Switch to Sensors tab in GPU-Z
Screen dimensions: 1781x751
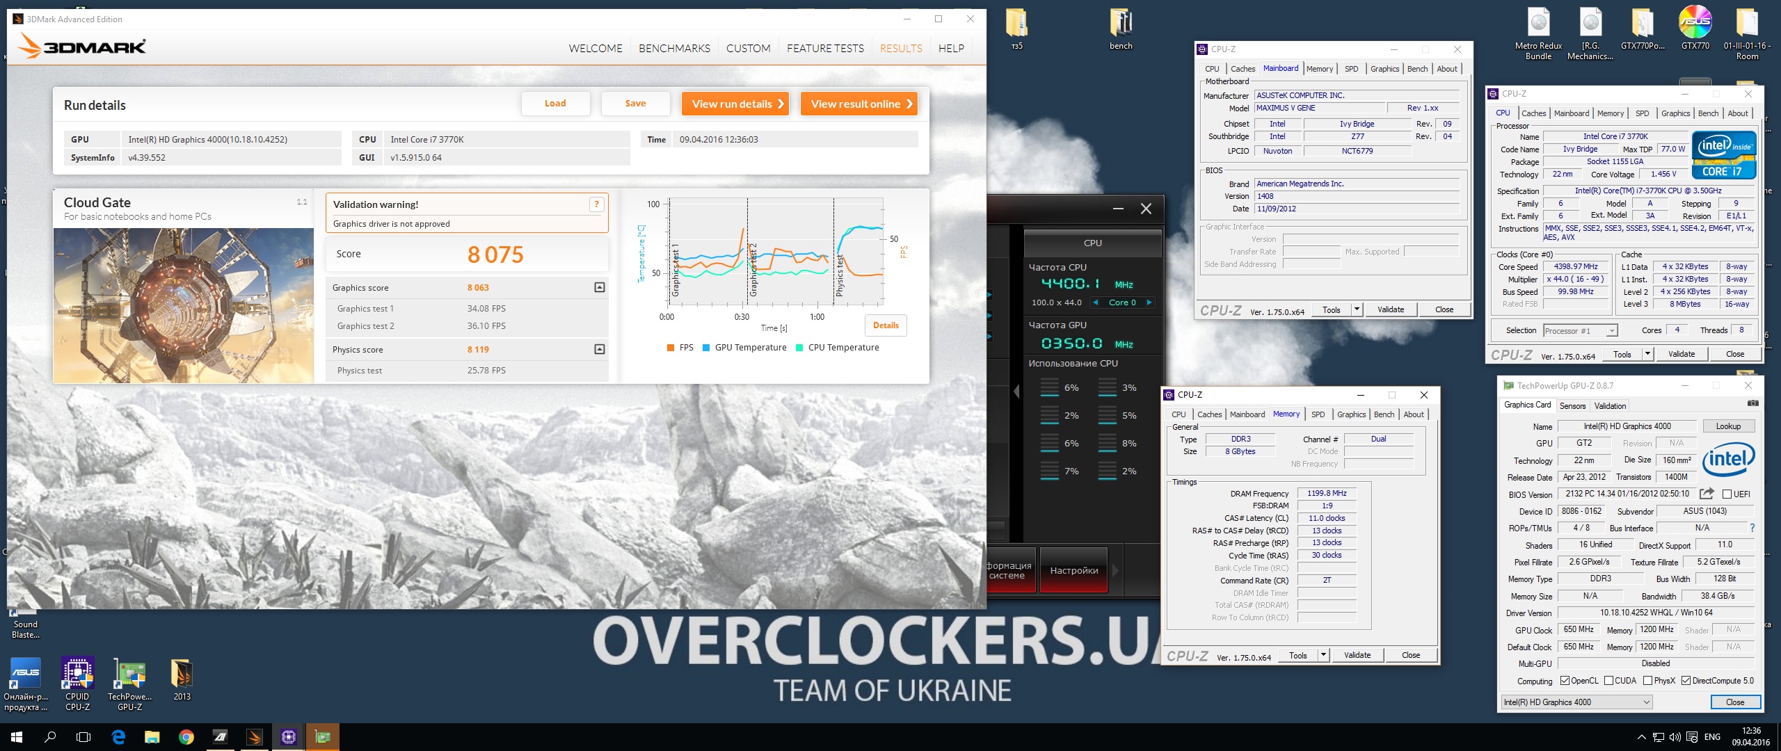[x=1572, y=406]
